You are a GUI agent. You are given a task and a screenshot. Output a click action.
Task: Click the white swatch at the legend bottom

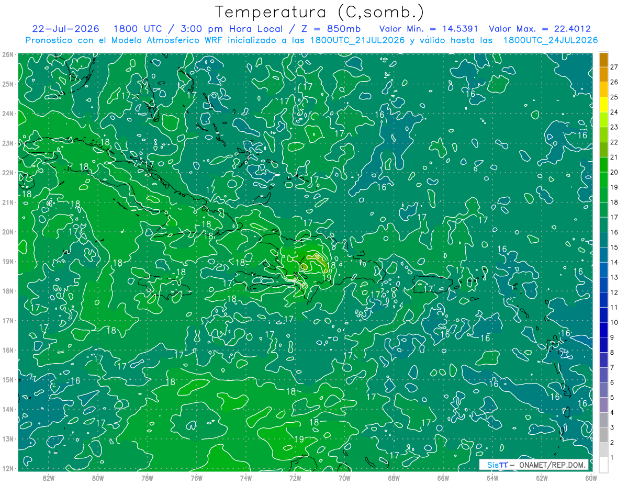tap(603, 465)
